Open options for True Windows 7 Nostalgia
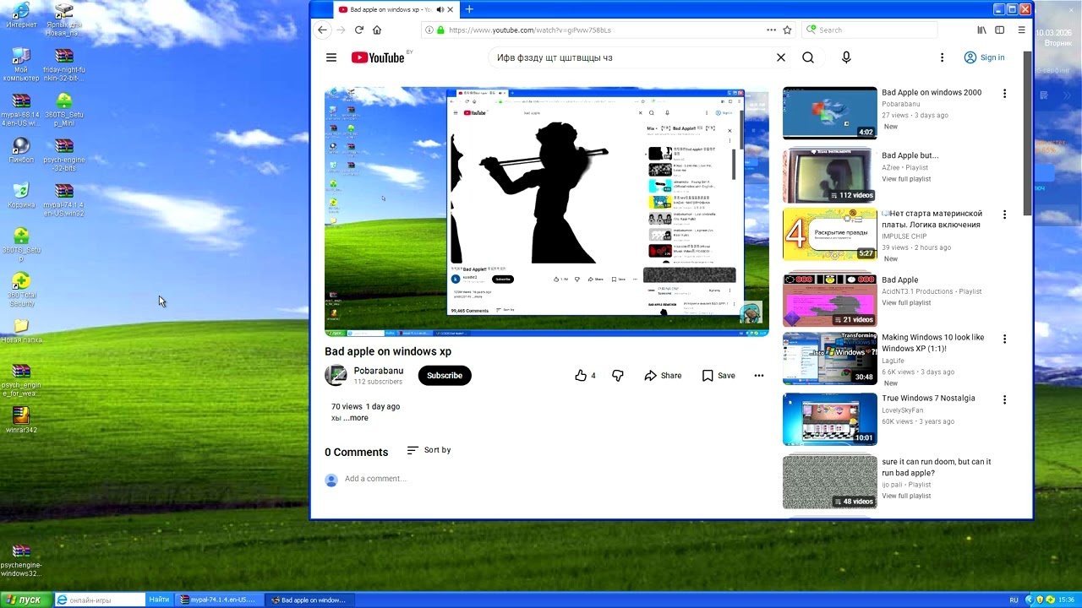This screenshot has width=1082, height=608. coord(1004,399)
